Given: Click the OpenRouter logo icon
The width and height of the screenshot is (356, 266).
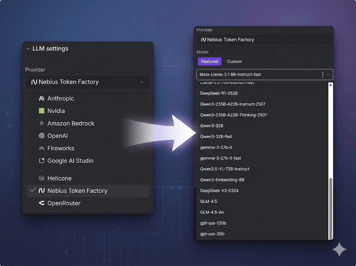Looking at the screenshot, I should [42, 203].
